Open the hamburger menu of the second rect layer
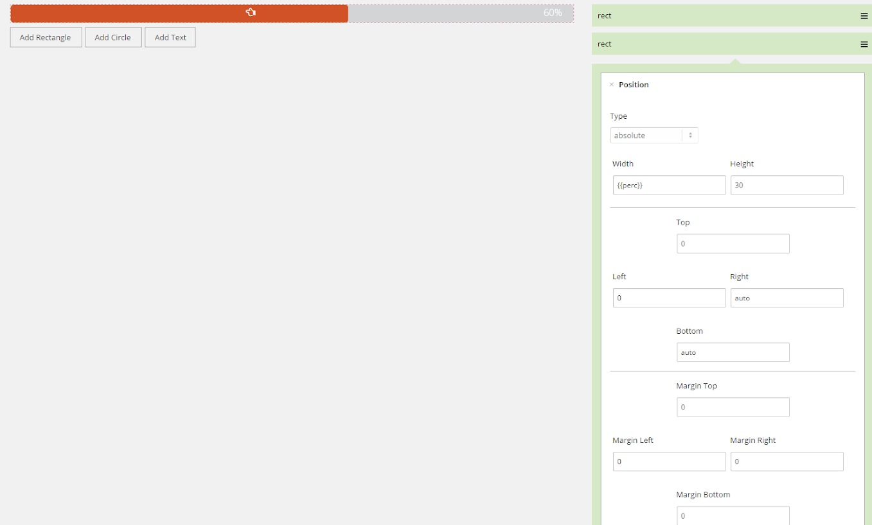Image resolution: width=872 pixels, height=525 pixels. (864, 44)
